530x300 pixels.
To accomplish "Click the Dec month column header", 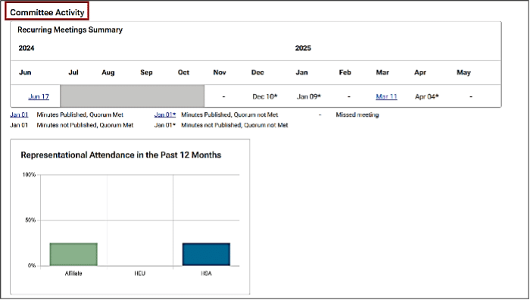I will coord(257,73).
